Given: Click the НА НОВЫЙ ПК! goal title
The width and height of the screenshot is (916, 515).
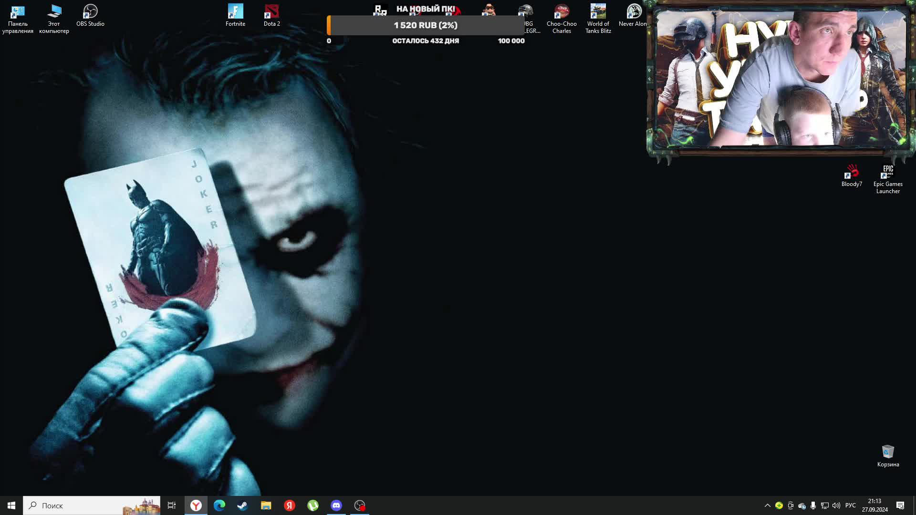Looking at the screenshot, I should [x=426, y=9].
